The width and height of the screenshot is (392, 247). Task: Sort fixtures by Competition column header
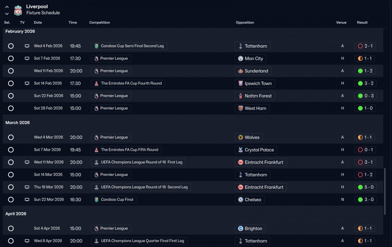(x=100, y=23)
